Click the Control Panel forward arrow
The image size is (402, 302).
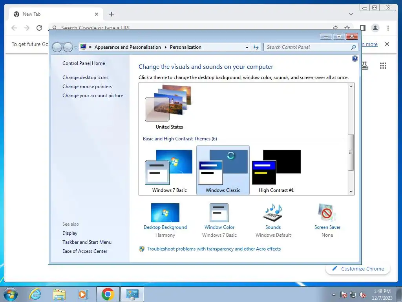coord(68,47)
